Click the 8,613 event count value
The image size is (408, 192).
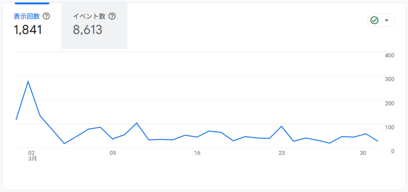(x=88, y=30)
